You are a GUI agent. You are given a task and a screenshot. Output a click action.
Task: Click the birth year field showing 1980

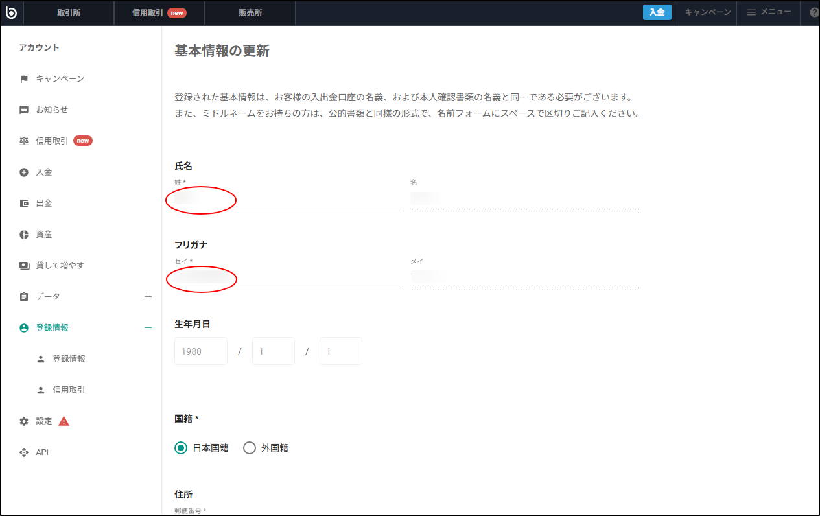point(201,351)
